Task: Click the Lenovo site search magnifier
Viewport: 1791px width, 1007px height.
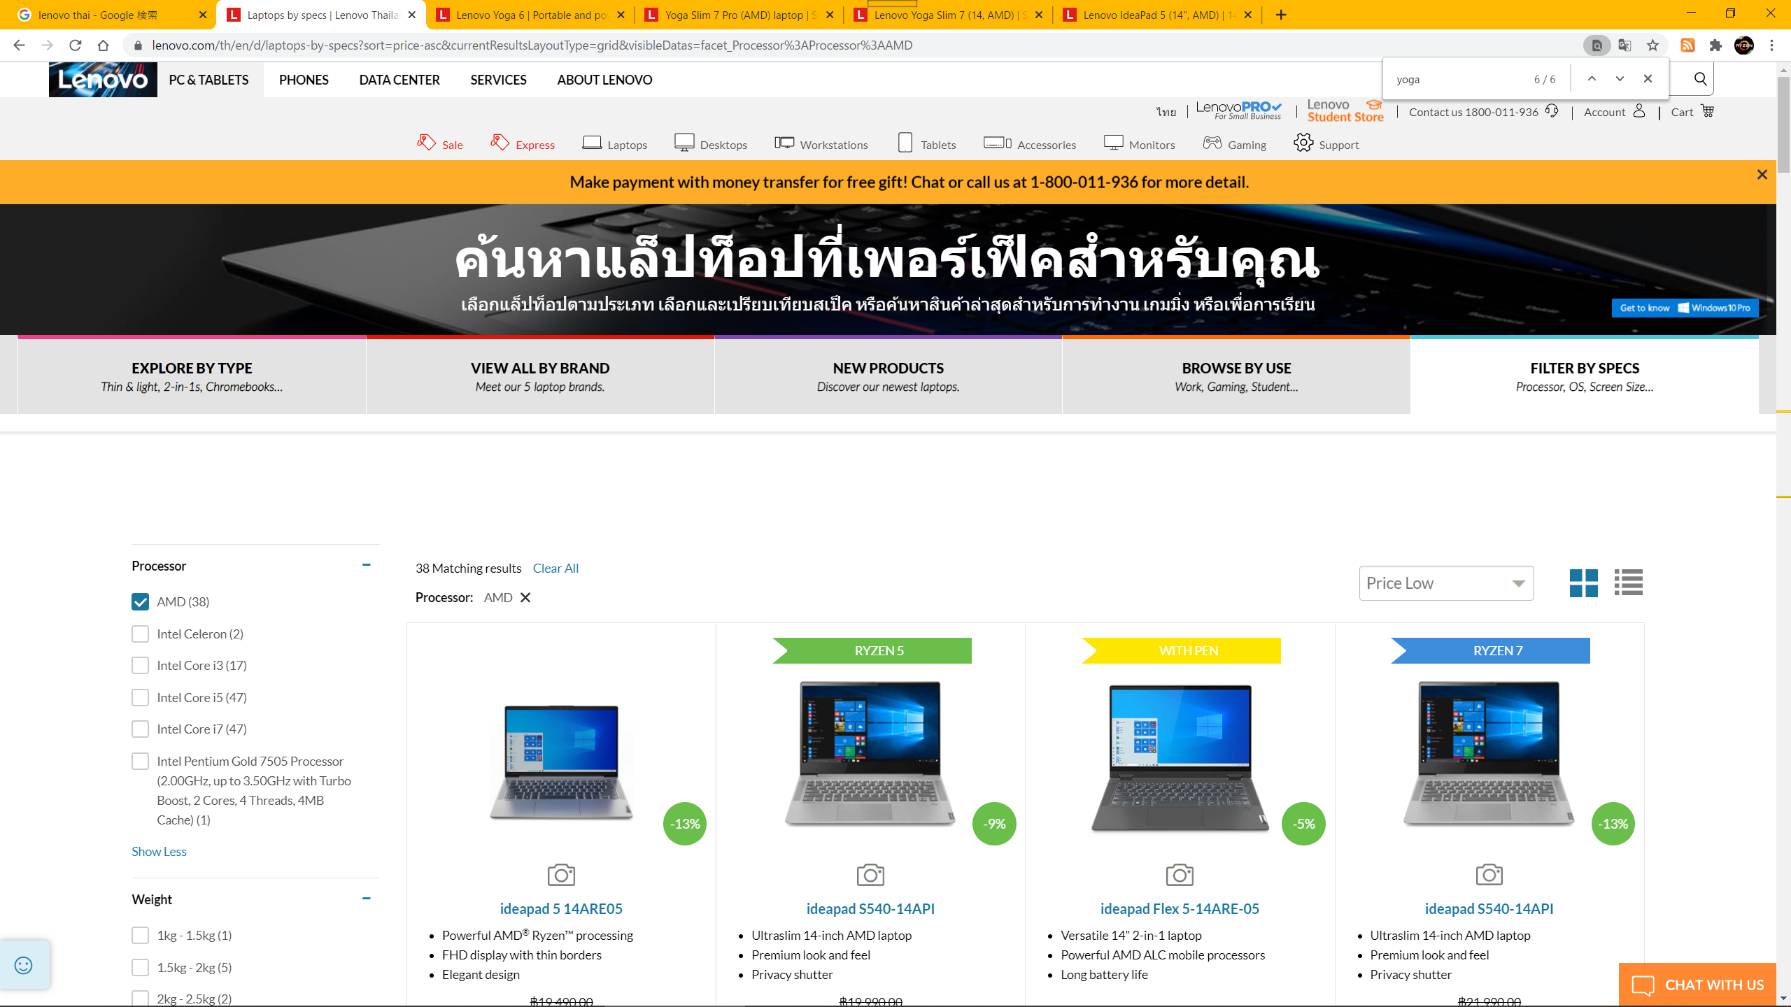Action: (x=1700, y=79)
